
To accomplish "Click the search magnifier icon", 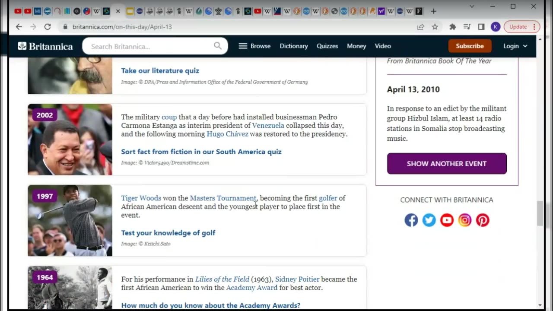I will [218, 46].
